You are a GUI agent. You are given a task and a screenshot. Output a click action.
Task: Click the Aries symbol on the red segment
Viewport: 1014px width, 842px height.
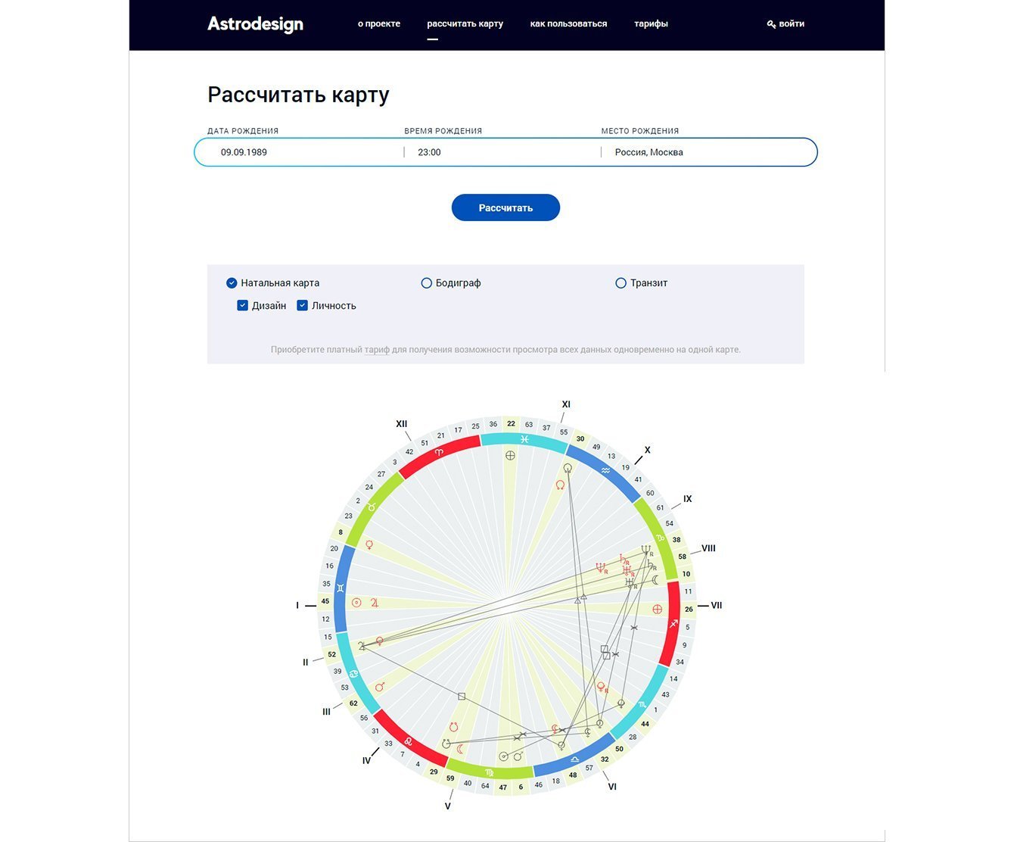(x=438, y=452)
